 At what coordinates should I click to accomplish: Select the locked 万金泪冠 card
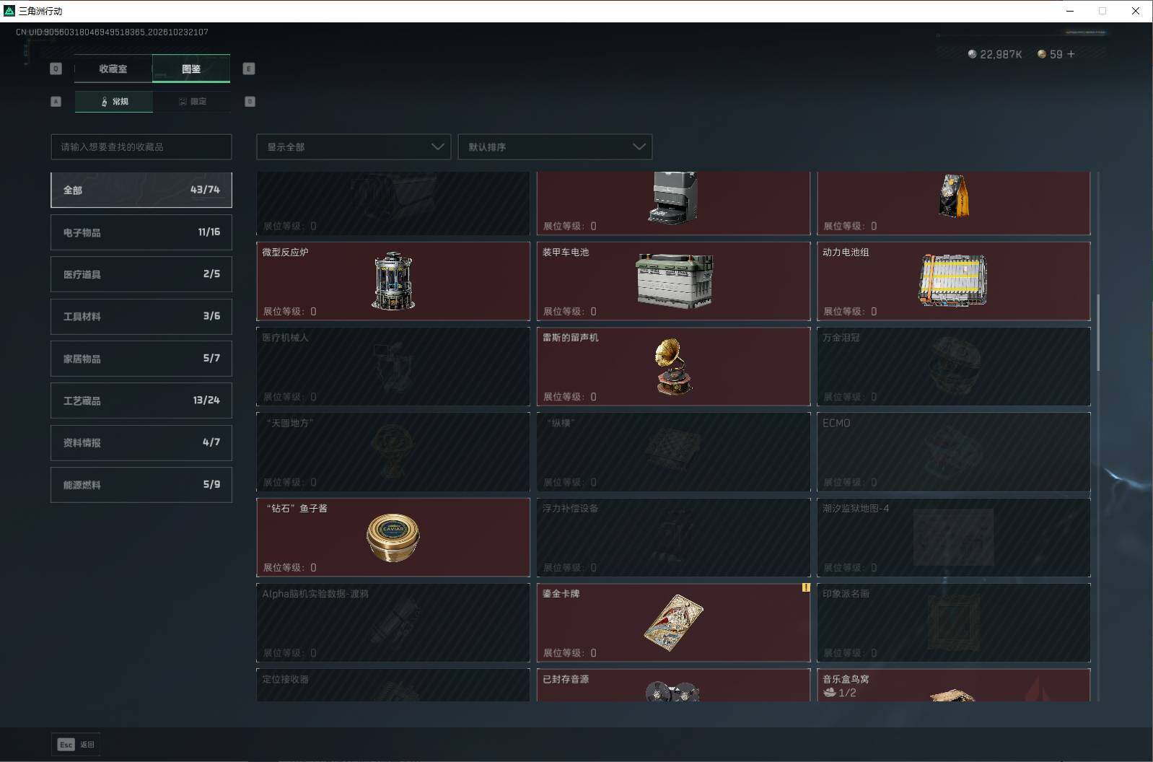953,367
